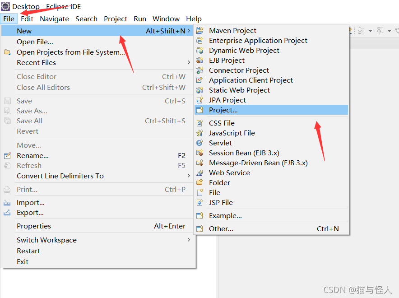The width and height of the screenshot is (399, 298).
Task: Expand the New submenu arrow
Action: pos(189,31)
